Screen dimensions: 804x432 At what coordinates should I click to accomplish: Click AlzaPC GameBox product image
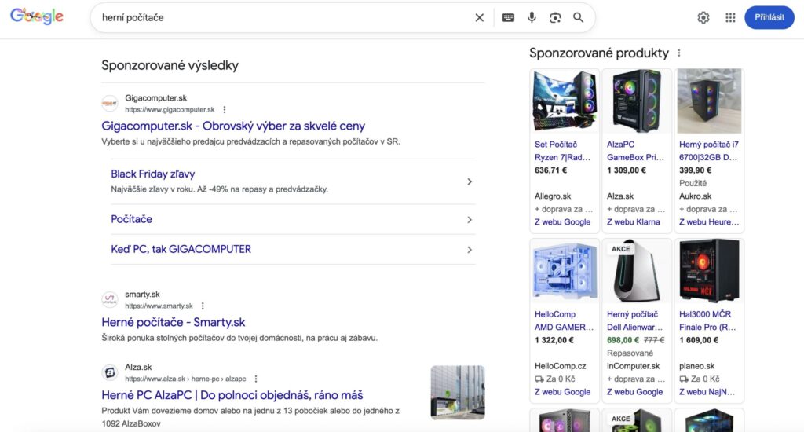tap(636, 101)
